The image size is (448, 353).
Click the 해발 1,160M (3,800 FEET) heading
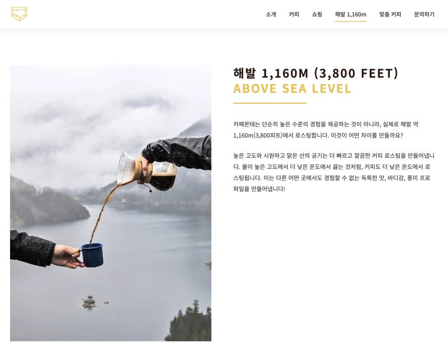pos(316,73)
